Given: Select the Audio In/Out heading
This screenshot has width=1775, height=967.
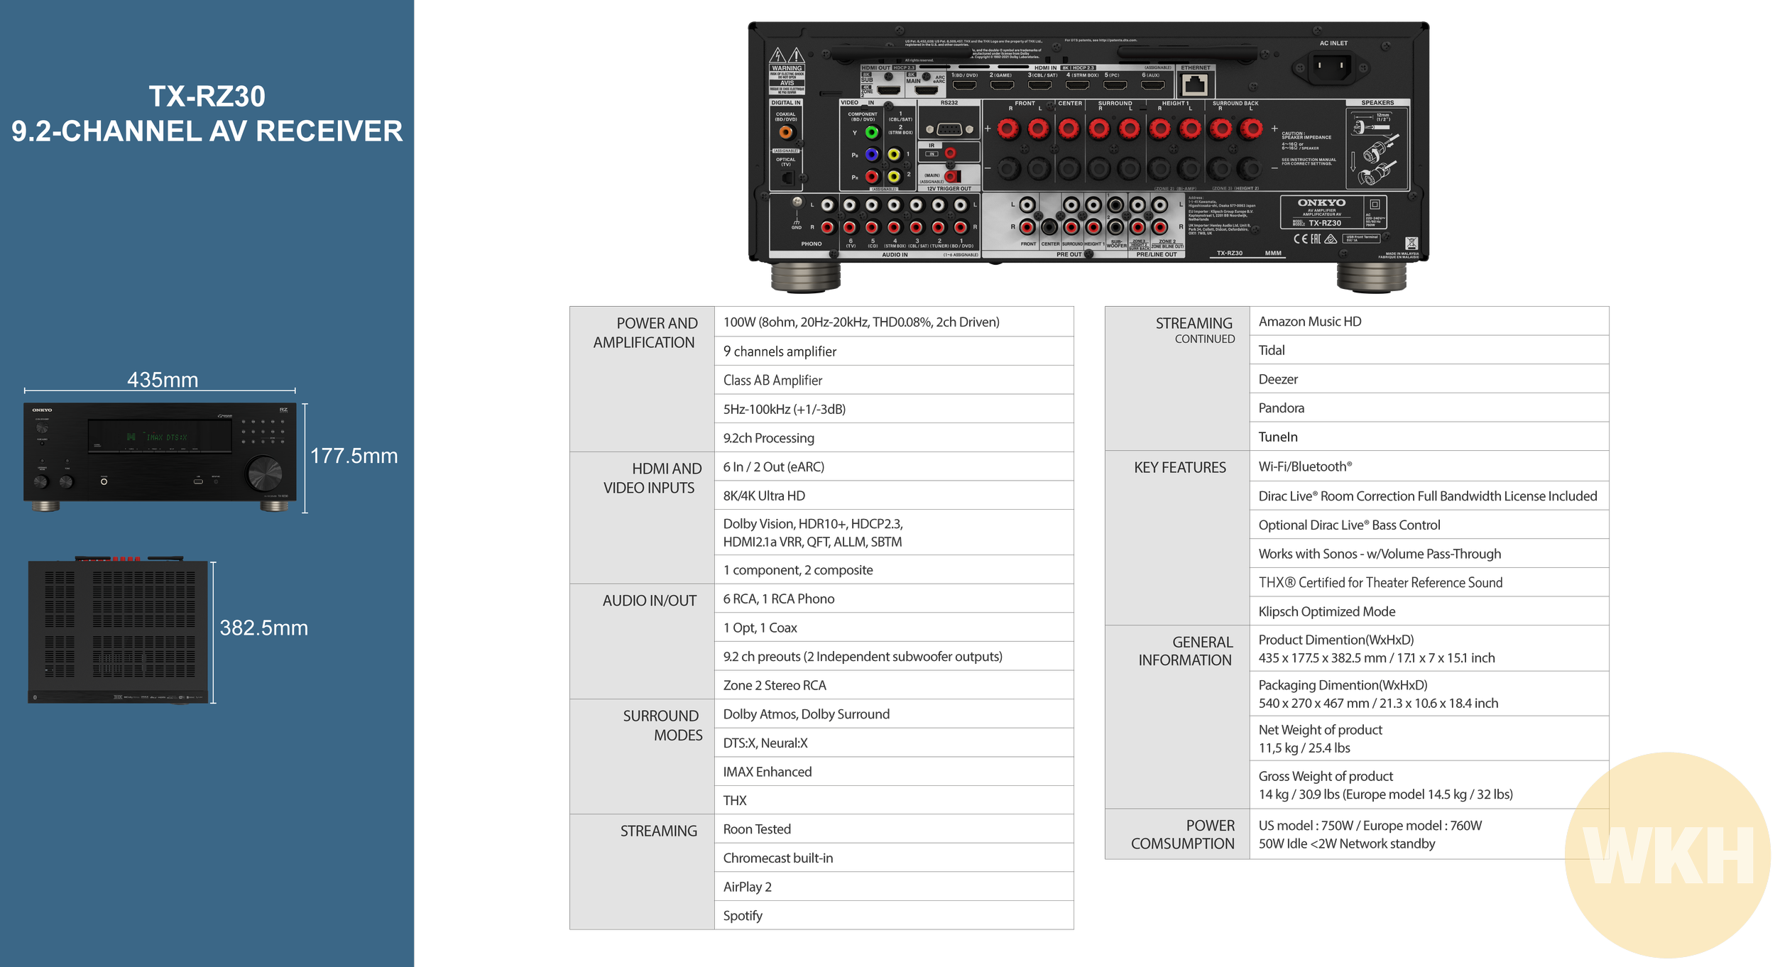Looking at the screenshot, I should click(649, 601).
